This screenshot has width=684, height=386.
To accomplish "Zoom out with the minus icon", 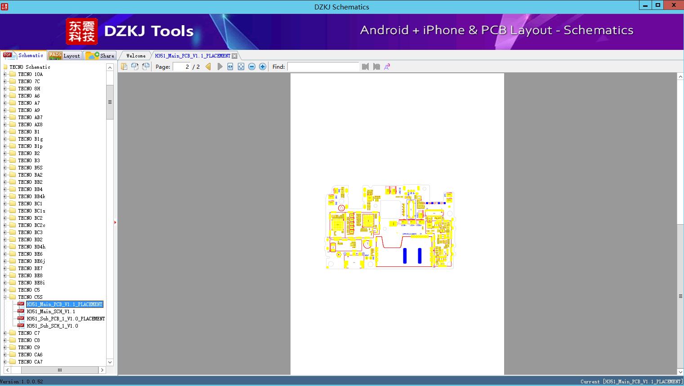I will click(x=252, y=67).
